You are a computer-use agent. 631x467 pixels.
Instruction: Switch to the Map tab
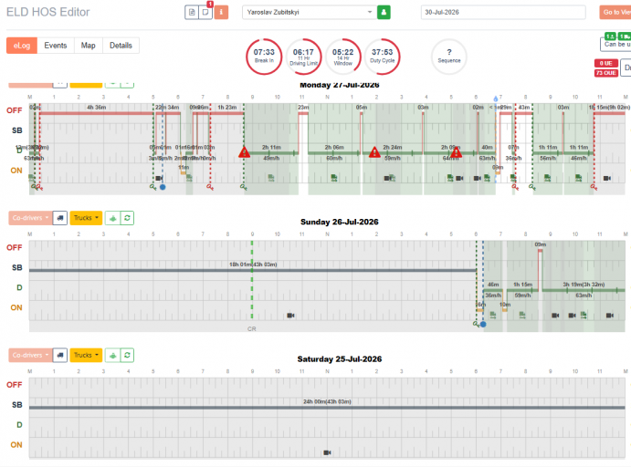coord(89,46)
